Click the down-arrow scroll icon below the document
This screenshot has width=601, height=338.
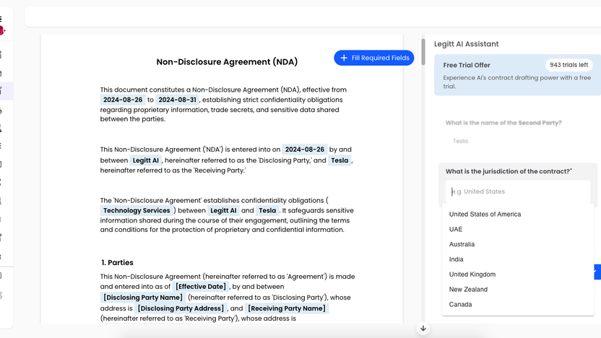pos(423,329)
